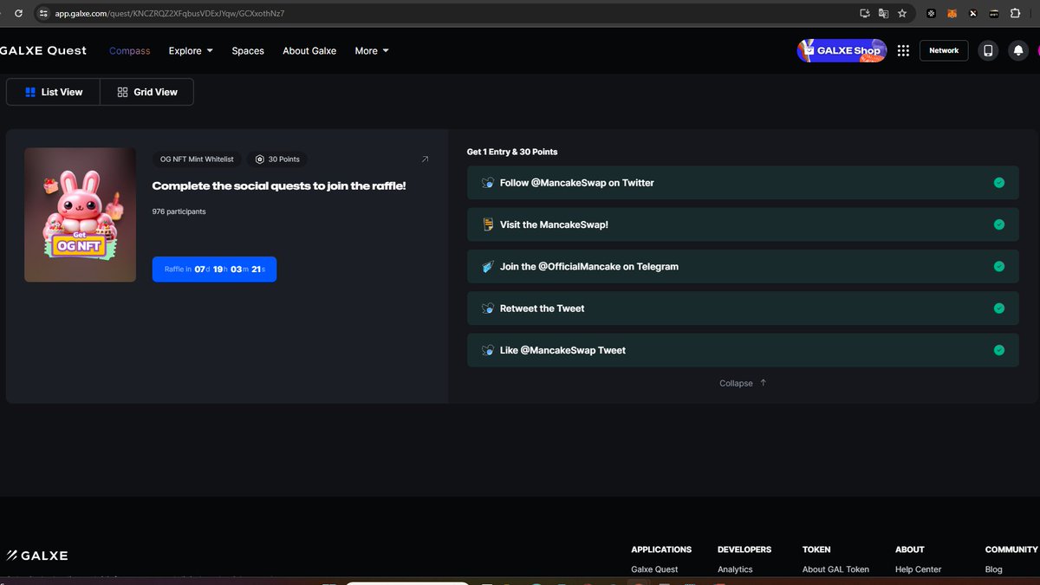
Task: Click Twitter icon on Retweet the Tweet
Action: 488,308
